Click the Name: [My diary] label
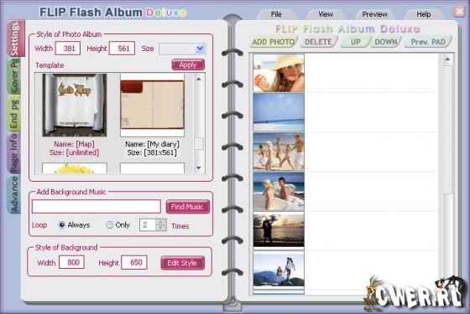The width and height of the screenshot is (470, 314). click(x=152, y=144)
